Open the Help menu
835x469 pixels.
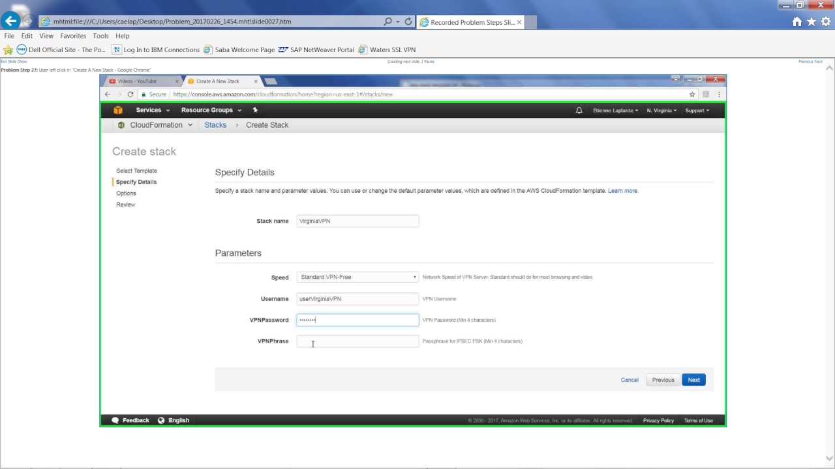tap(123, 36)
